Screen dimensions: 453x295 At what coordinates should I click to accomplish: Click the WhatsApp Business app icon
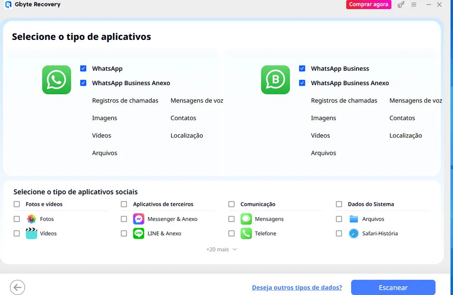pyautogui.click(x=275, y=80)
